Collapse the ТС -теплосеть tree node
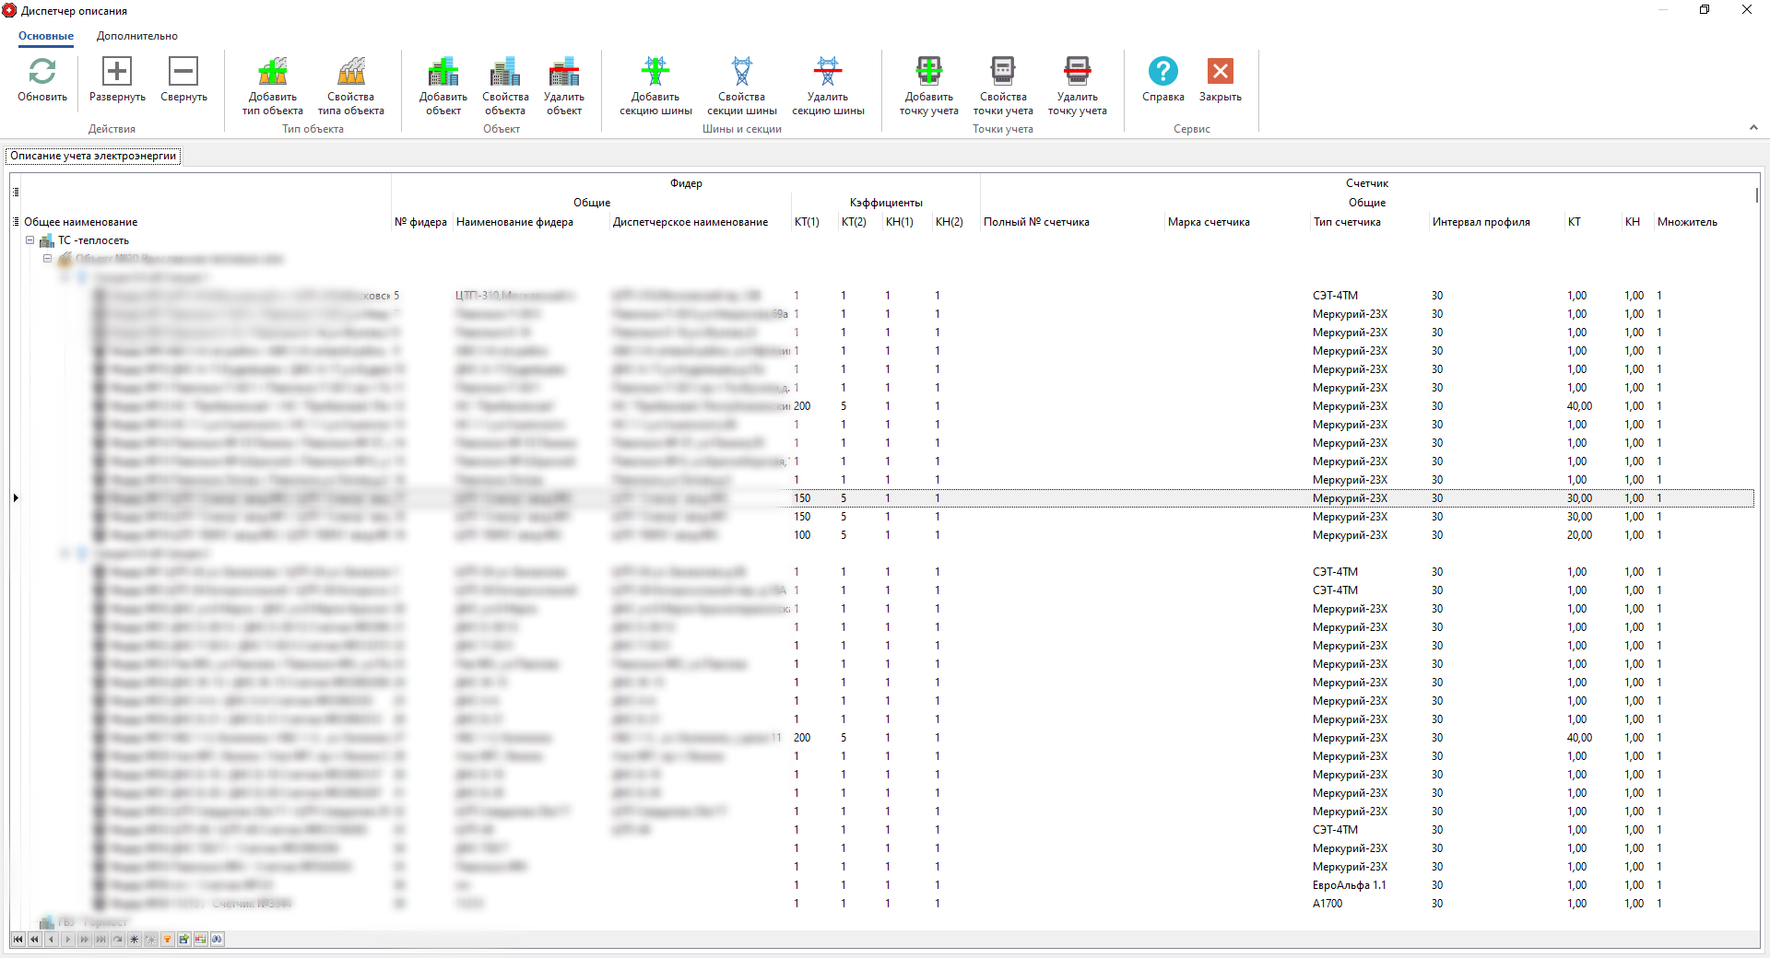The image size is (1770, 958). point(30,240)
